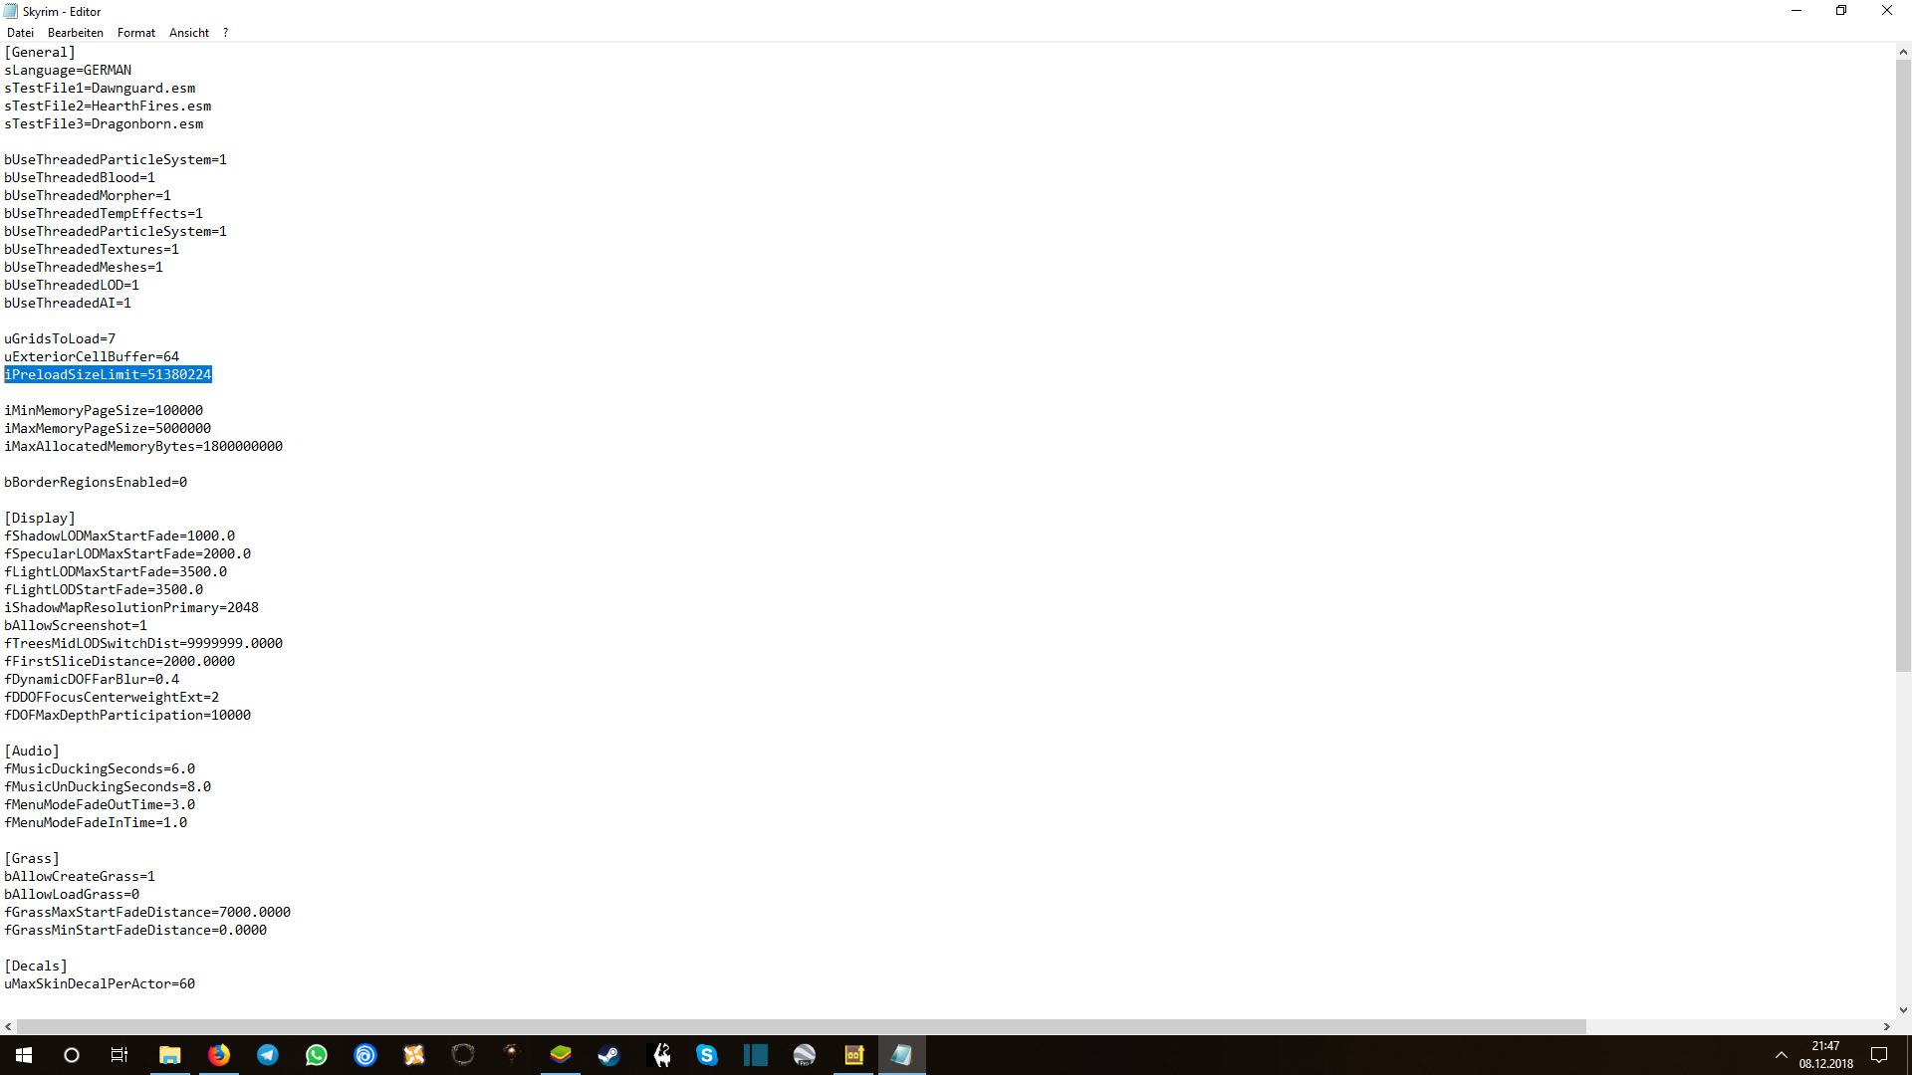1912x1075 pixels.
Task: Launch Steam from the taskbar
Action: click(x=608, y=1055)
